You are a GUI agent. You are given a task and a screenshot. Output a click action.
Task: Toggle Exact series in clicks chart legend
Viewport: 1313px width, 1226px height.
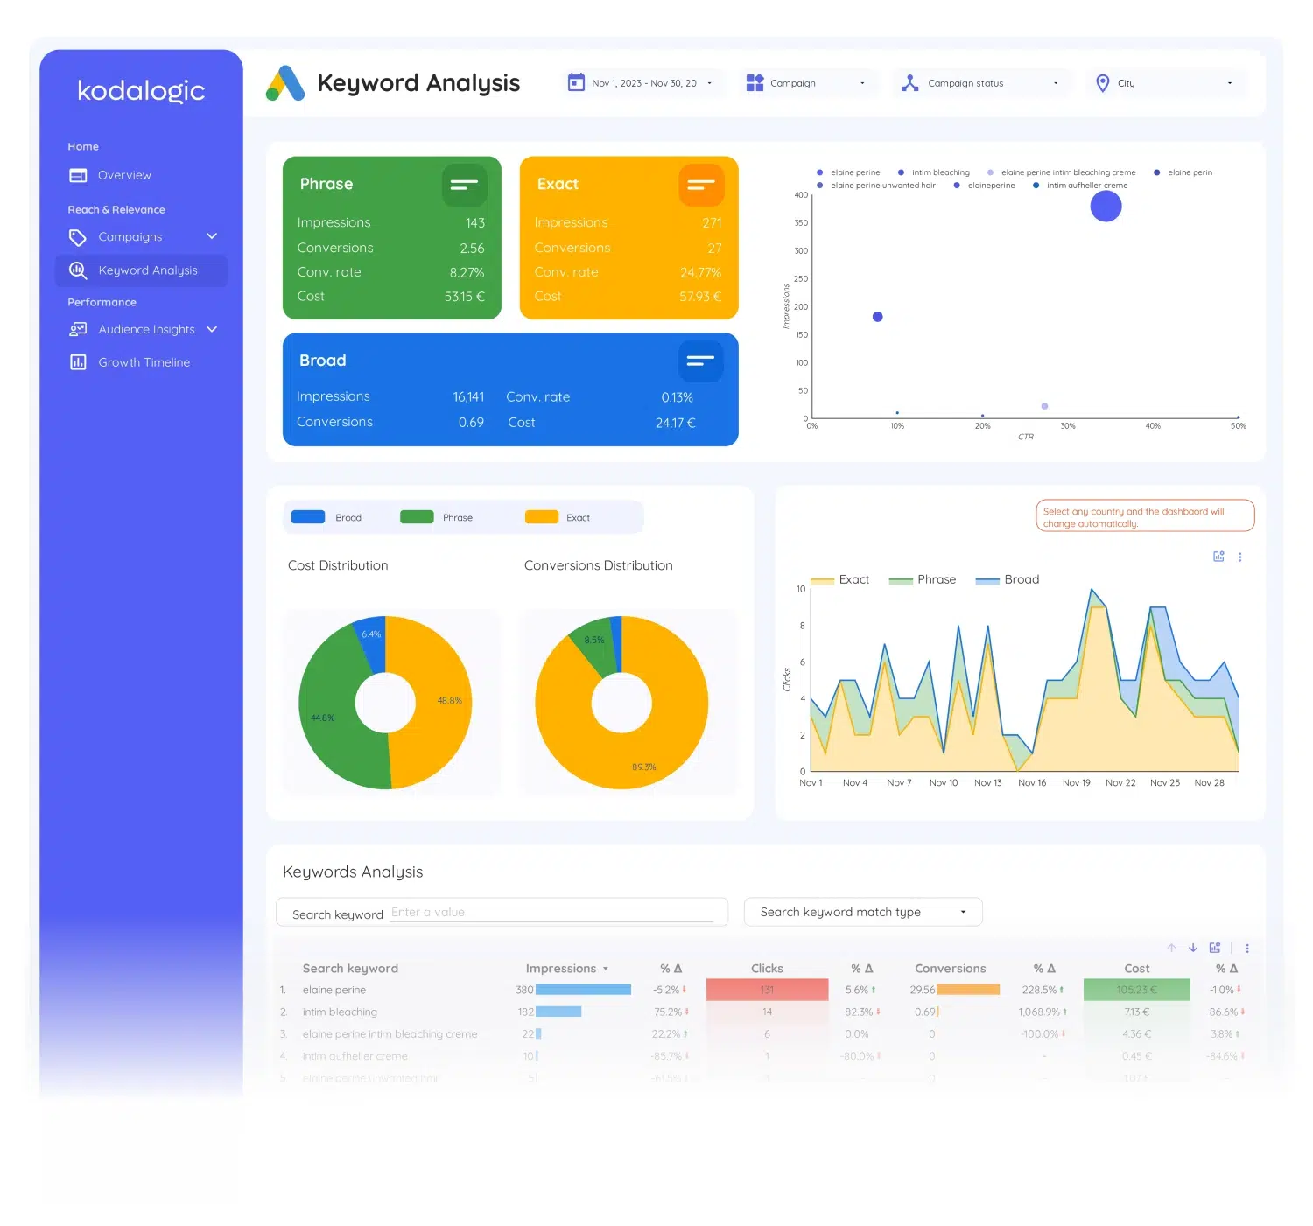840,579
